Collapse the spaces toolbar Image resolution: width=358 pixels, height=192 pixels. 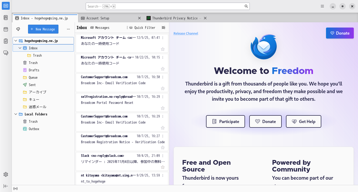pos(6,186)
